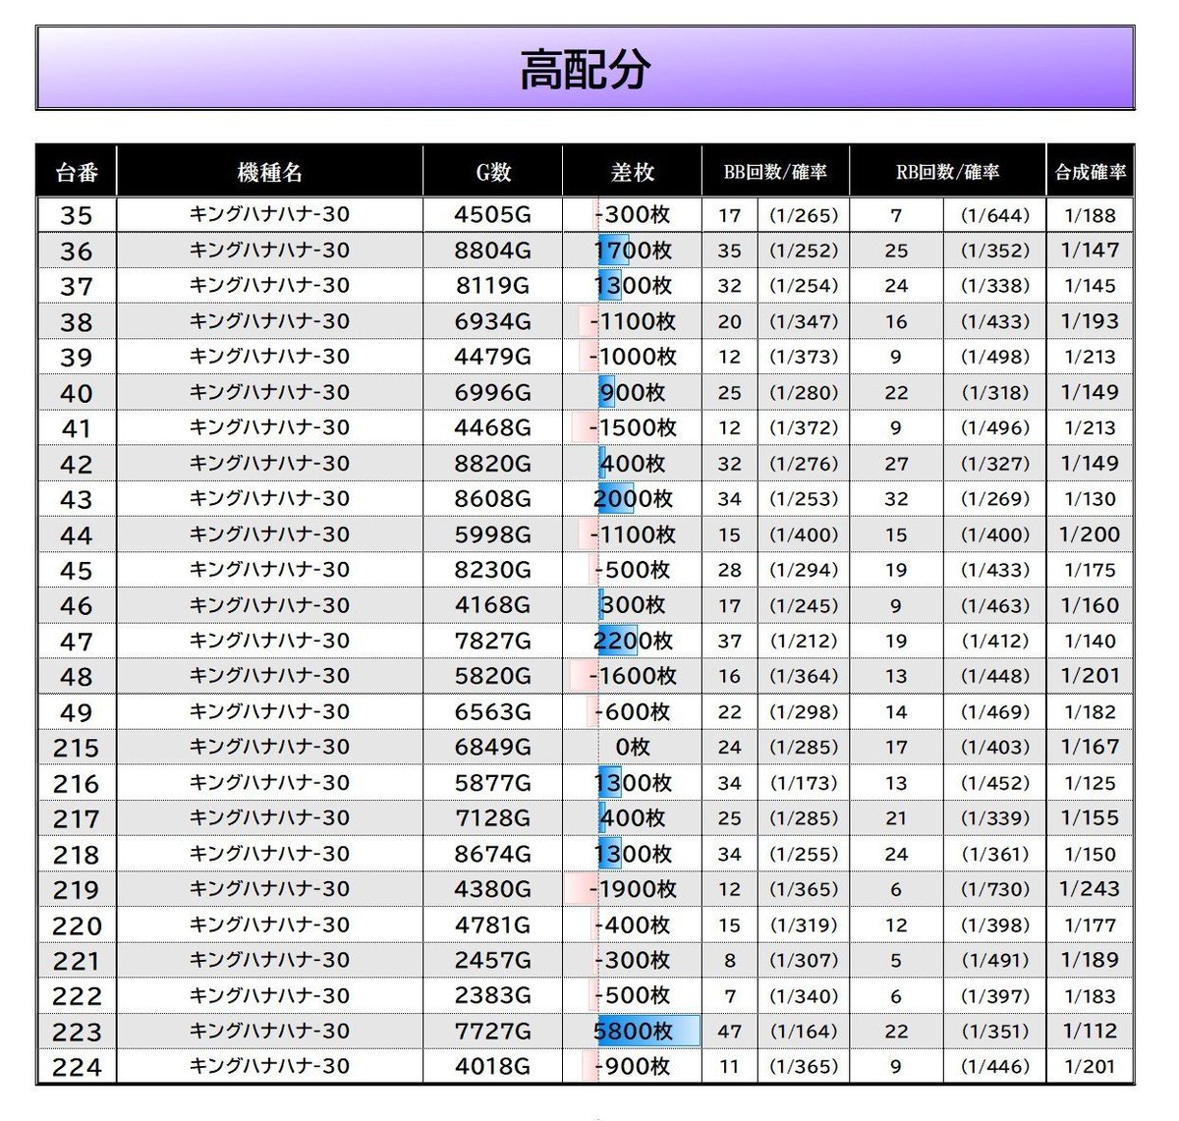Select the 機種名 column header
Screen dimensions: 1179x1121
pos(270,173)
